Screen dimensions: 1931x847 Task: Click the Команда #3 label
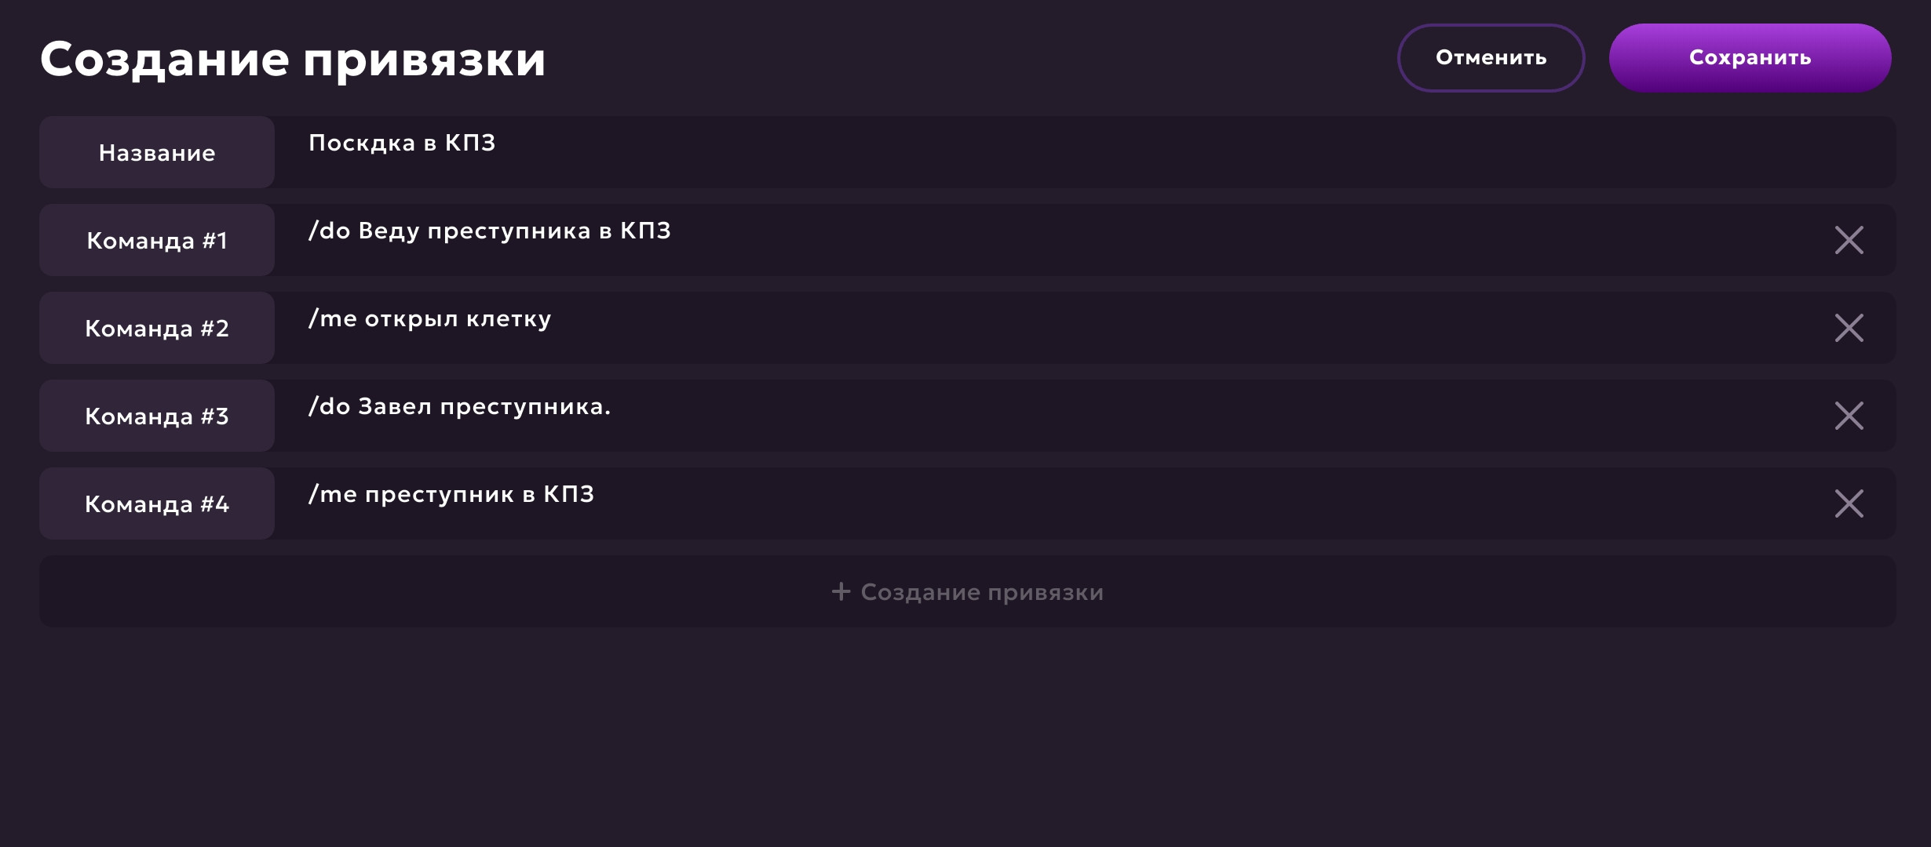coord(157,416)
